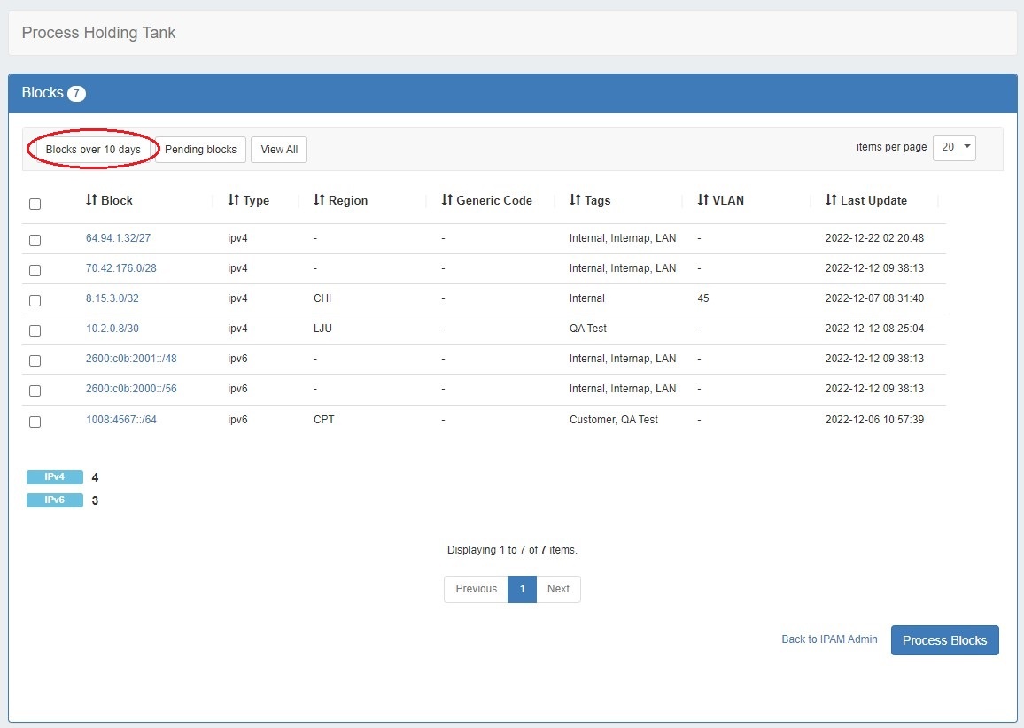Sort by Region column arrows

pyautogui.click(x=319, y=201)
